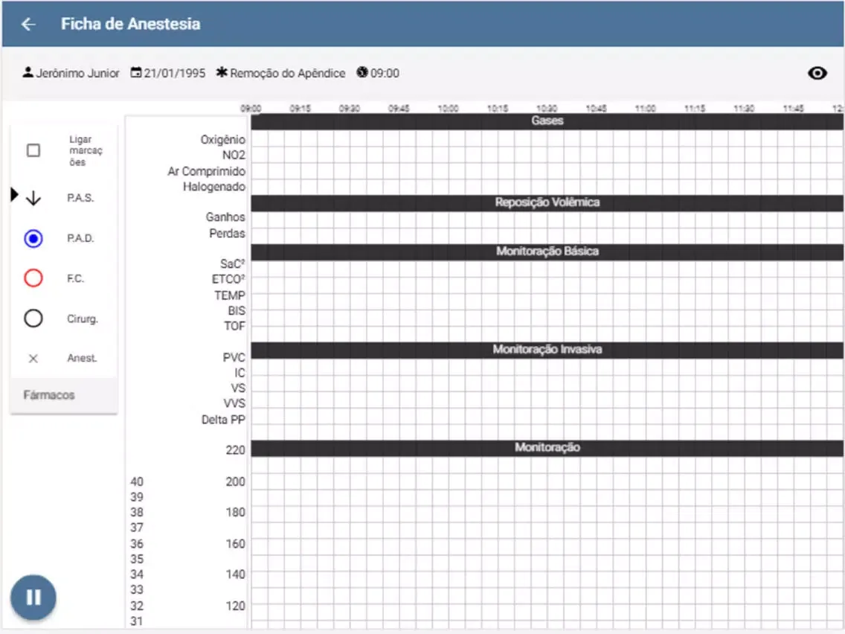Click the 34 temperature scale value
This screenshot has width=845, height=634.
point(137,574)
